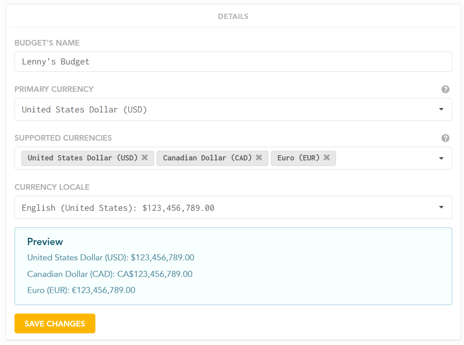This screenshot has width=464, height=345.
Task: Click the Canadian Dollar preview line
Action: coord(110,274)
